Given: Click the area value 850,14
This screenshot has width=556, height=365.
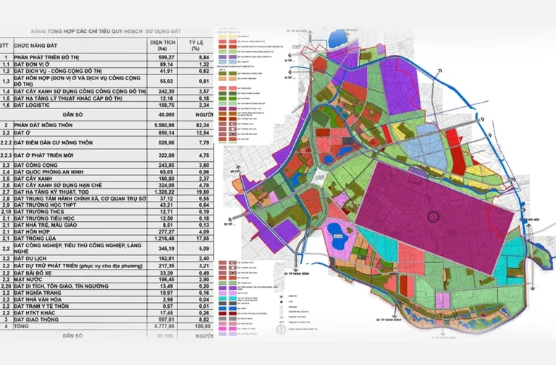Looking at the screenshot, I should (x=167, y=133).
